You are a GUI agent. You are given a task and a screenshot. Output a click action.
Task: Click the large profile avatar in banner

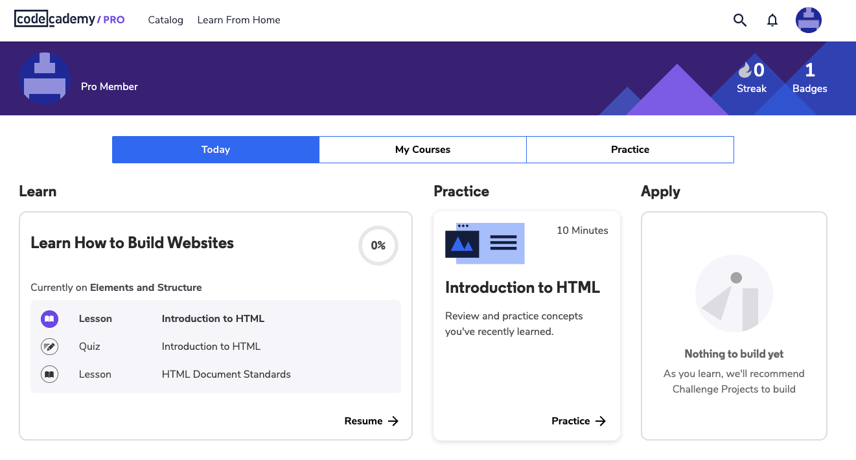(45, 78)
